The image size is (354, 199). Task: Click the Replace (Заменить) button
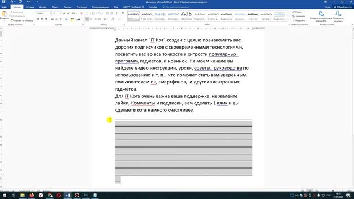(x=299, y=16)
